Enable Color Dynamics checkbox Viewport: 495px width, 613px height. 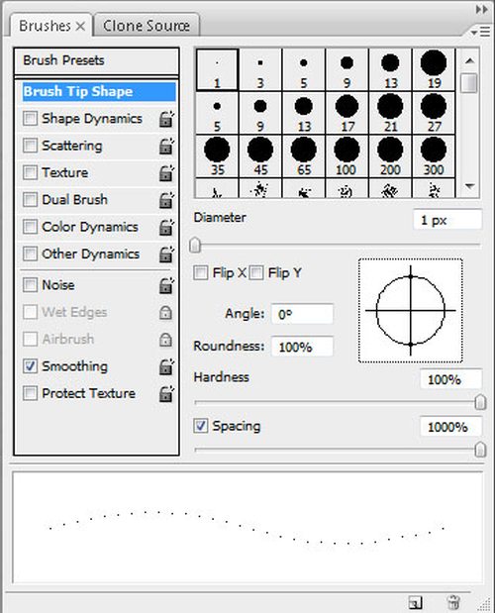pos(30,227)
